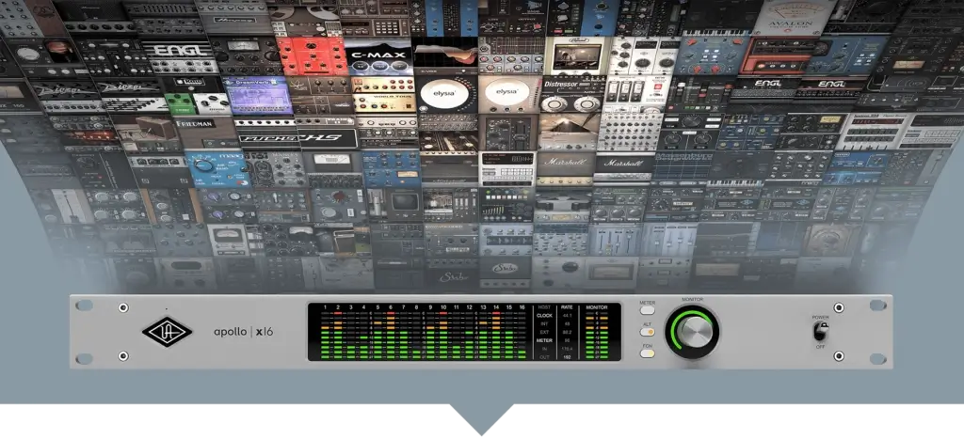
Task: Click the channel 1 level meter
Action: (325, 337)
